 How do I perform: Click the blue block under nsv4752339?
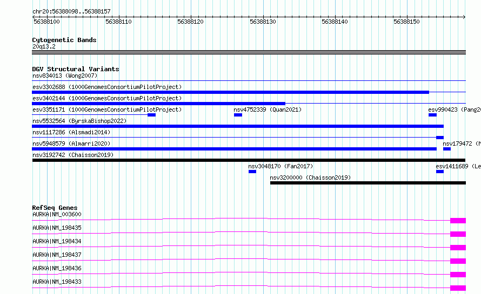[x=238, y=115]
